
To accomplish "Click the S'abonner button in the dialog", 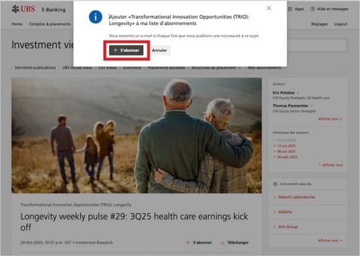I will coord(126,50).
